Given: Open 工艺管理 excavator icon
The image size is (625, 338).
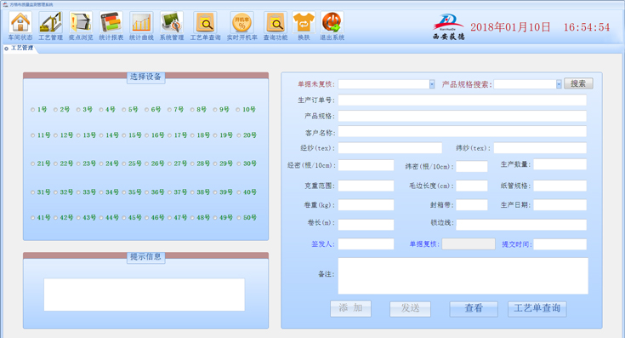Looking at the screenshot, I should (x=51, y=22).
